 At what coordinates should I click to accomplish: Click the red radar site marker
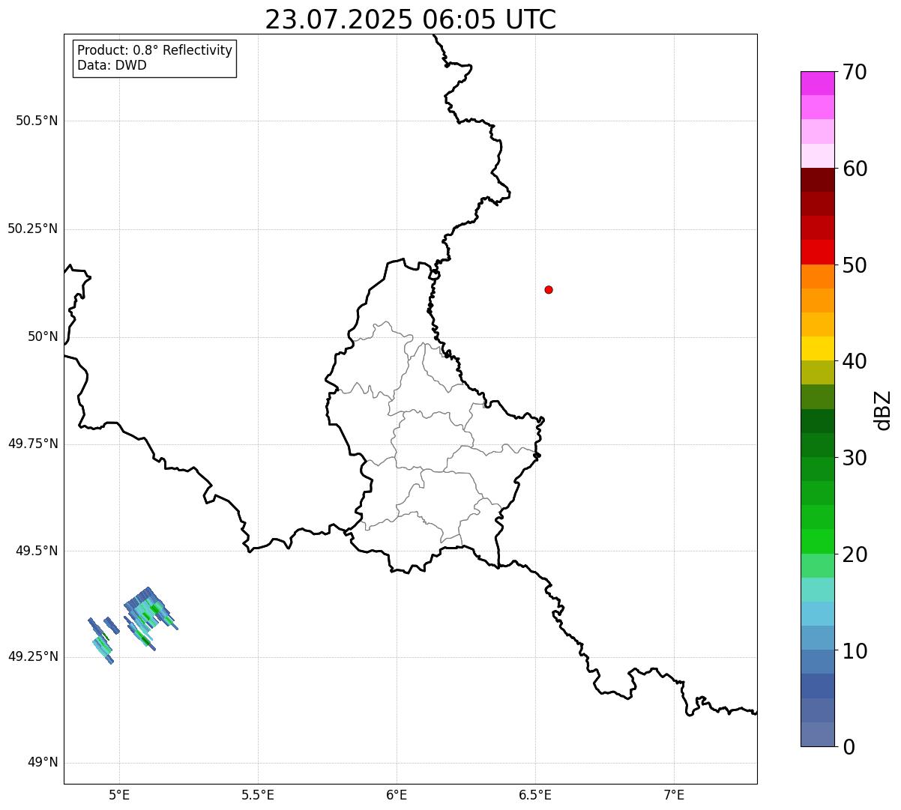click(x=549, y=290)
